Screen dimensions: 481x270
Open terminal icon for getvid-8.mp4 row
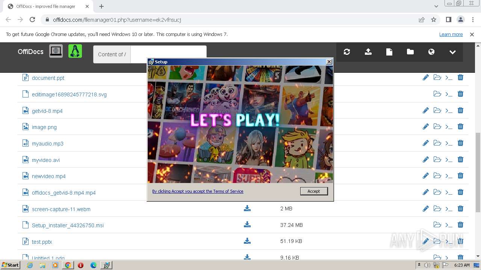pos(449,111)
